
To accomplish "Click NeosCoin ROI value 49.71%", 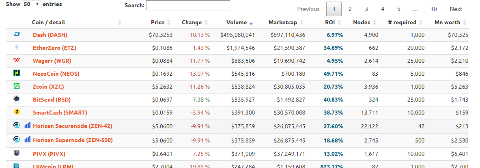I will 334,74.
